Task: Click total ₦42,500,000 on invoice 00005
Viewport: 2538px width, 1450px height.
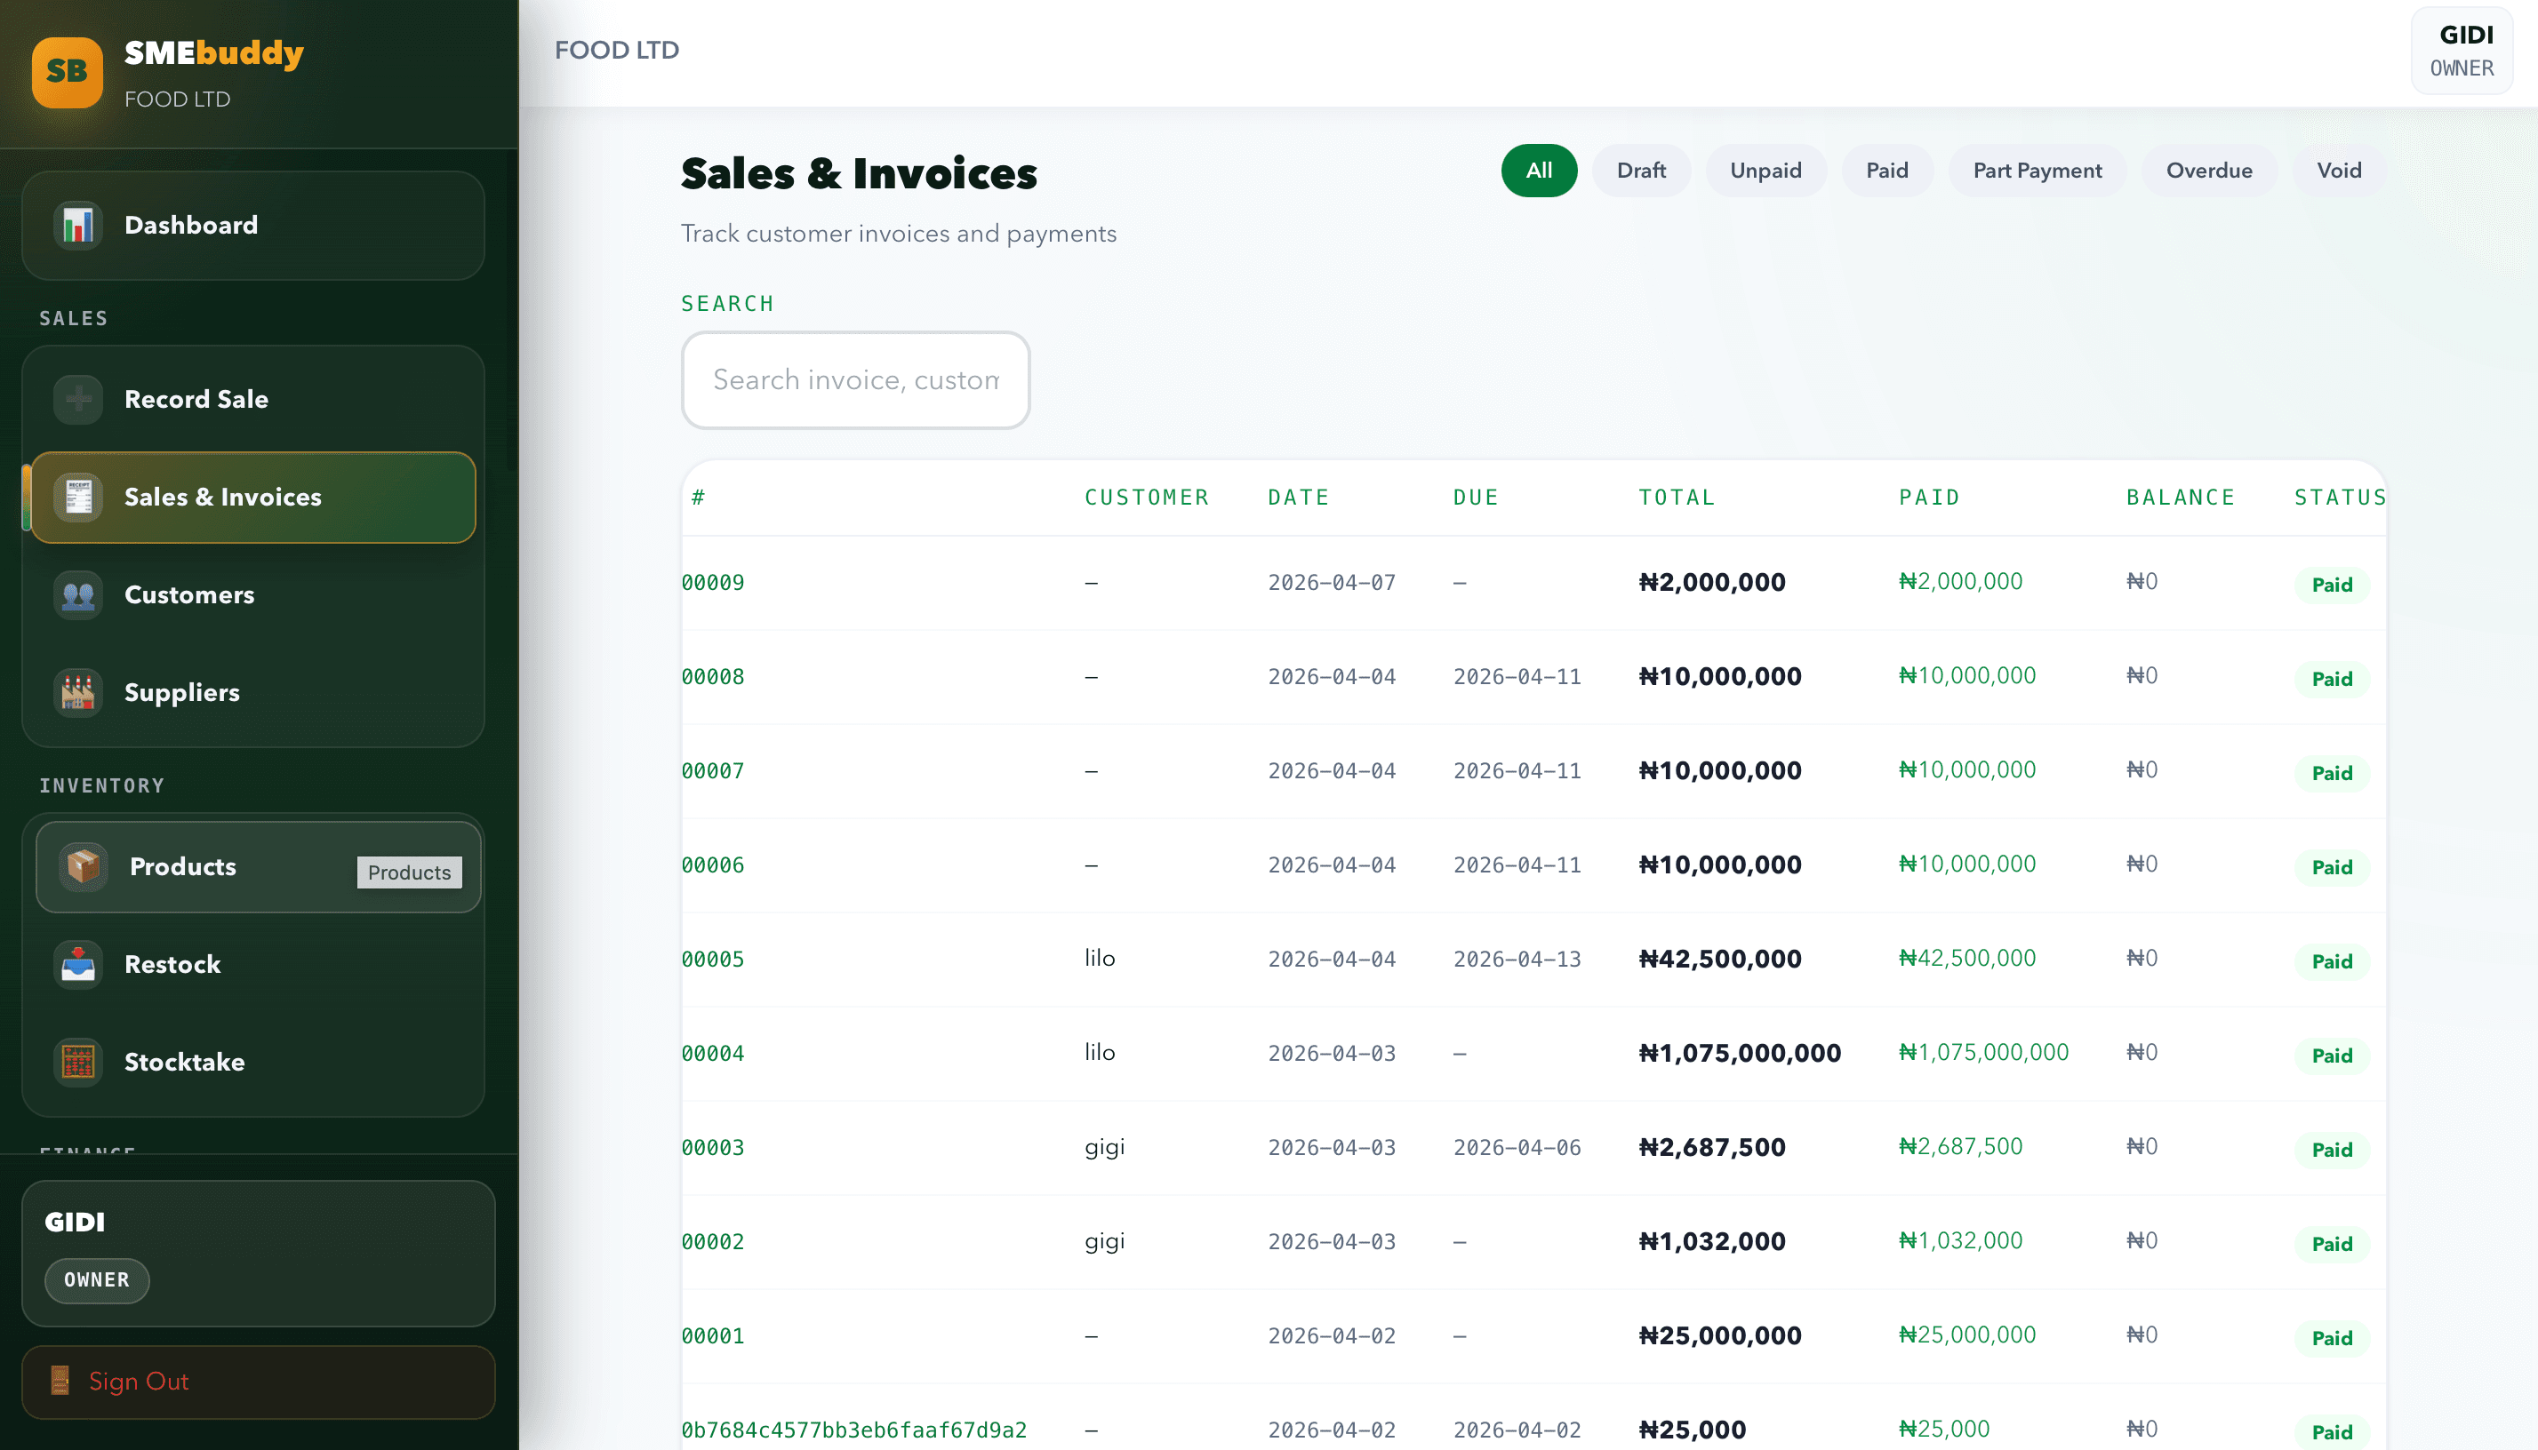Action: click(1720, 959)
